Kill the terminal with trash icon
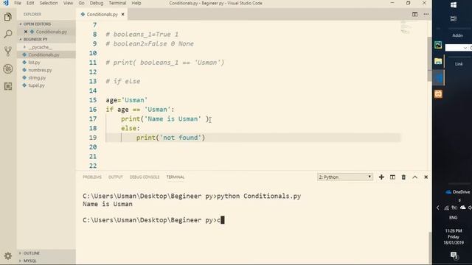Viewport: 472px width, 265px height. point(403,177)
